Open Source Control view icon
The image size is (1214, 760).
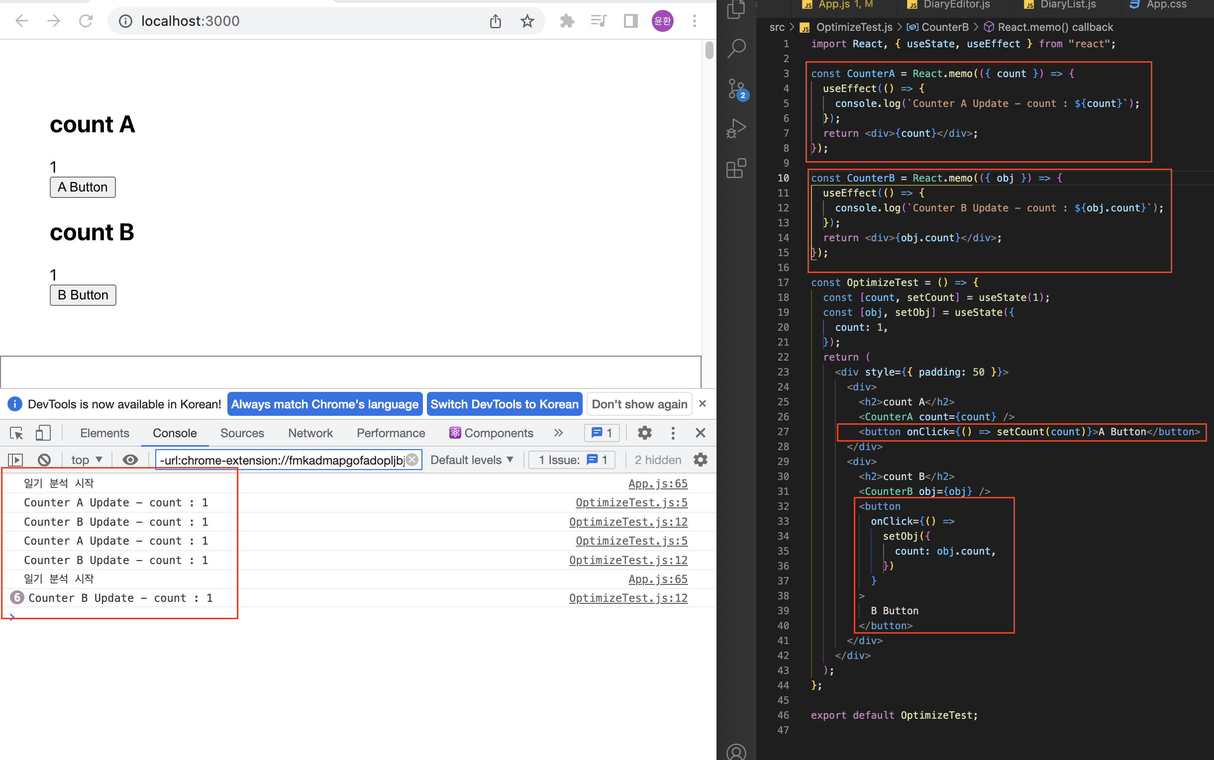point(736,89)
